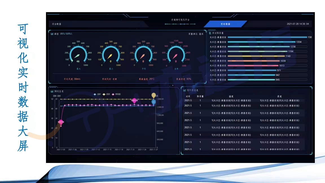
Task: Click the 温度 column header in table
Action: point(231,97)
